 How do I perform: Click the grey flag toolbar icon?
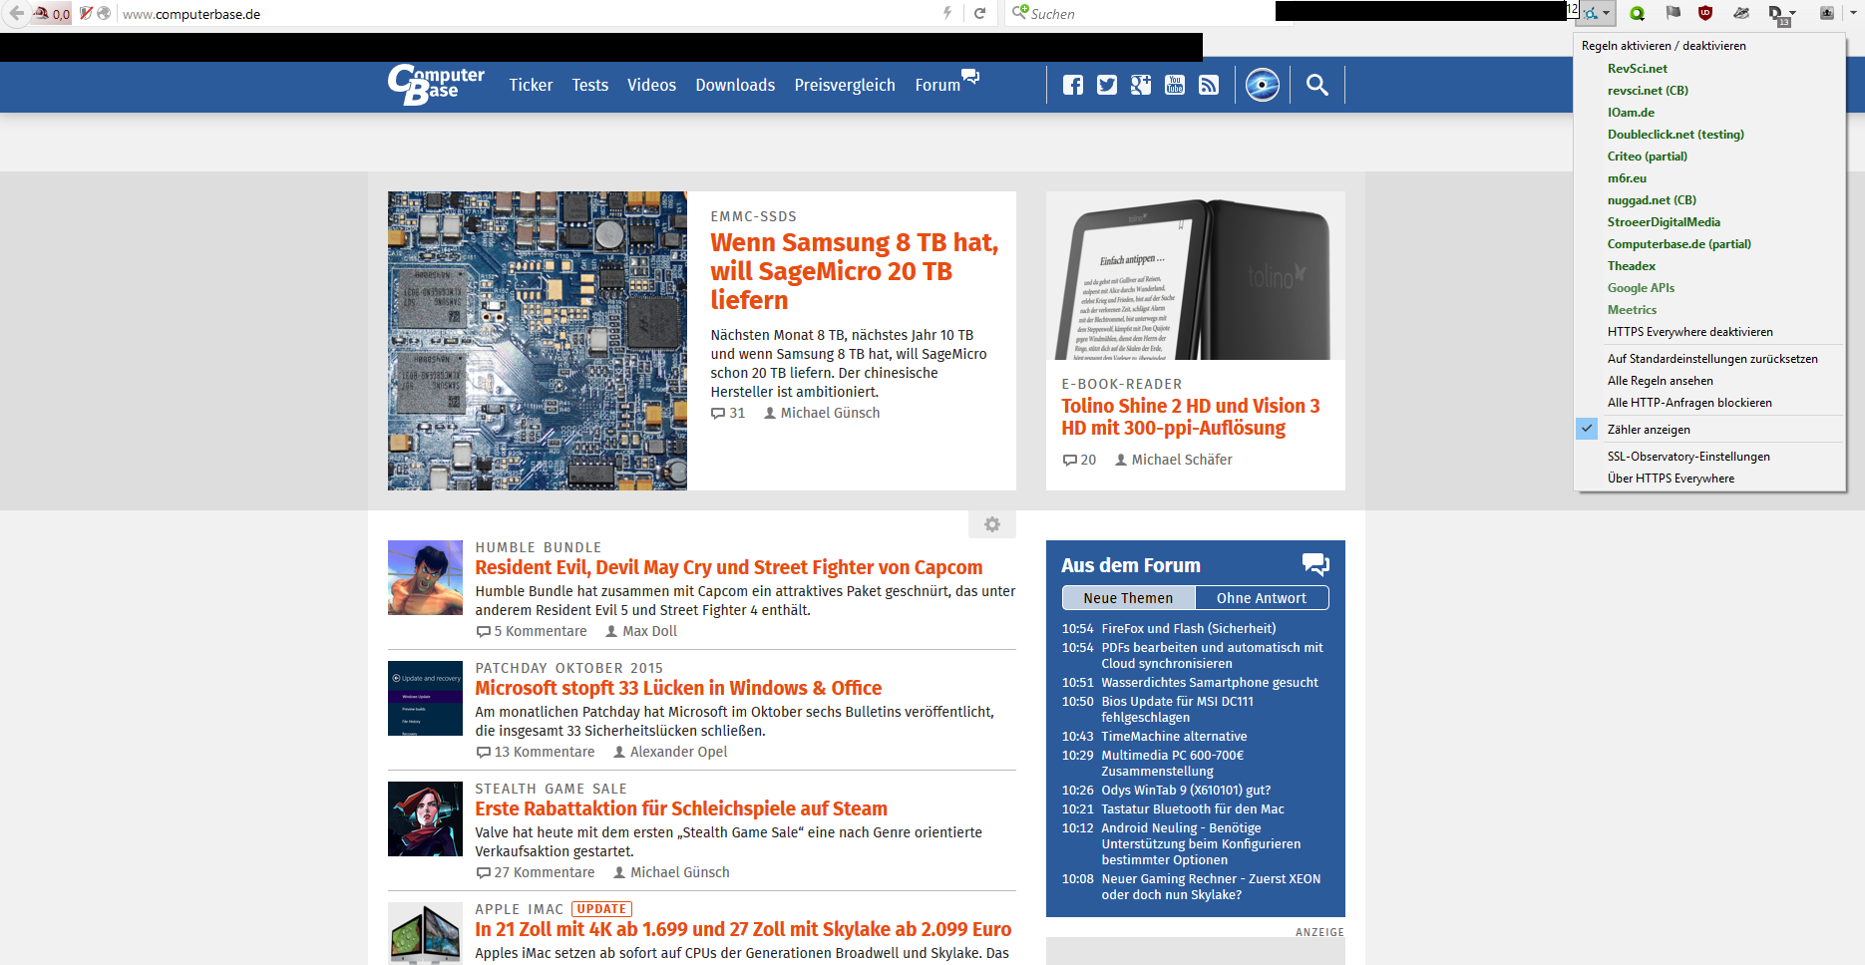pos(1673,13)
